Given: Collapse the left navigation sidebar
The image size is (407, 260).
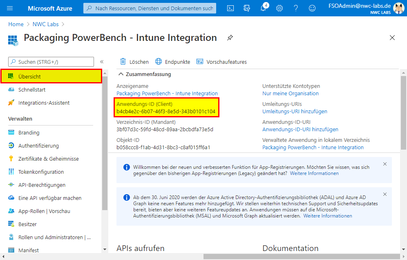Looking at the screenshot, I should coord(102,62).
